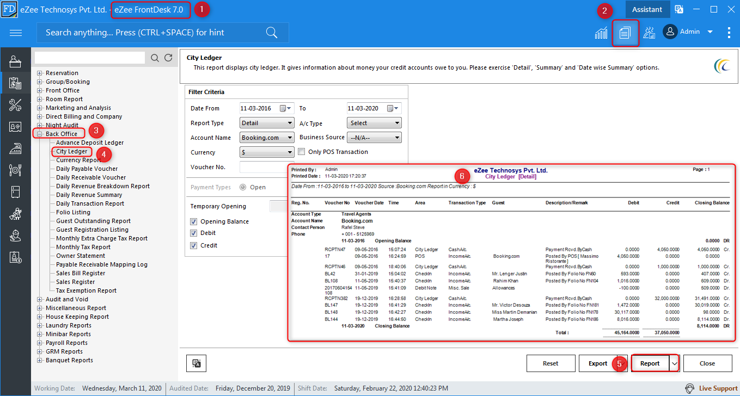This screenshot has height=396, width=740.
Task: Expand the Audit and Void tree node
Action: tap(40, 299)
